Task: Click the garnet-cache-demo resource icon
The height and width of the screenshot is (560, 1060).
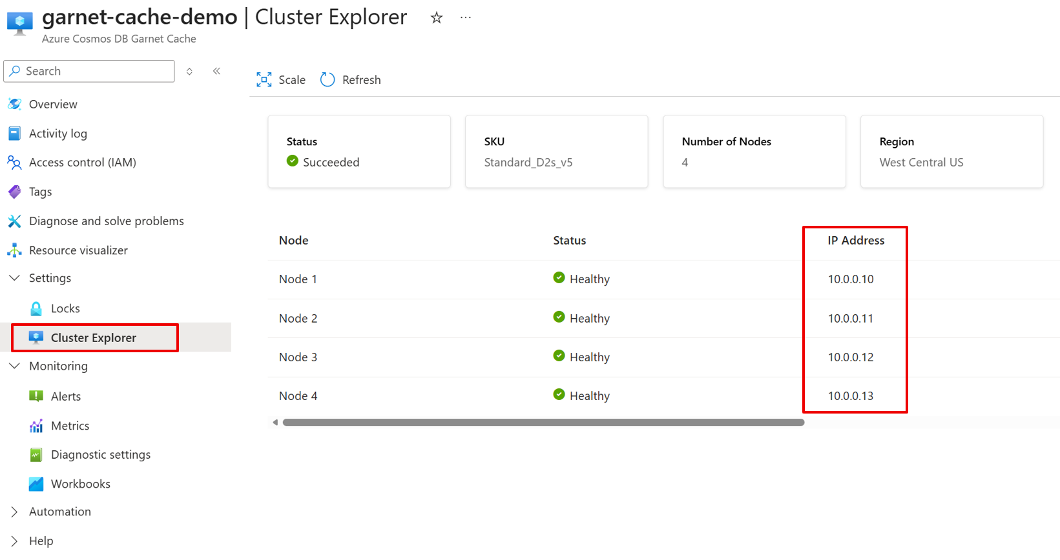Action: point(20,24)
